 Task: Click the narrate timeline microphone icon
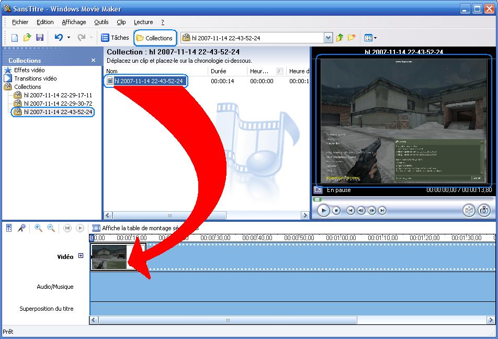pyautogui.click(x=21, y=228)
